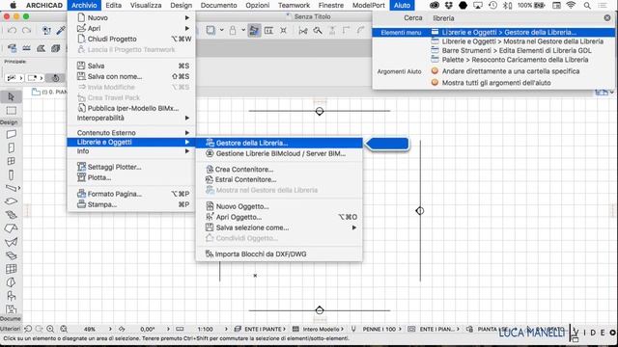Select the Morph tool in the toolbox
Image resolution: width=618 pixels, height=347 pixels.
coord(11,282)
